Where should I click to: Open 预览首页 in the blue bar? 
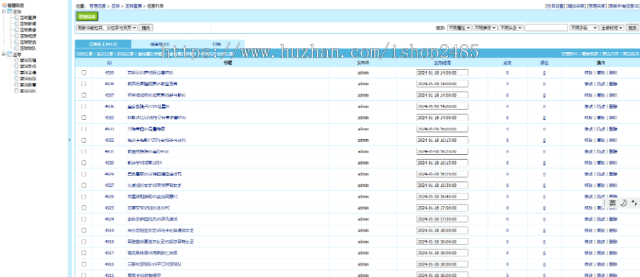point(611,53)
